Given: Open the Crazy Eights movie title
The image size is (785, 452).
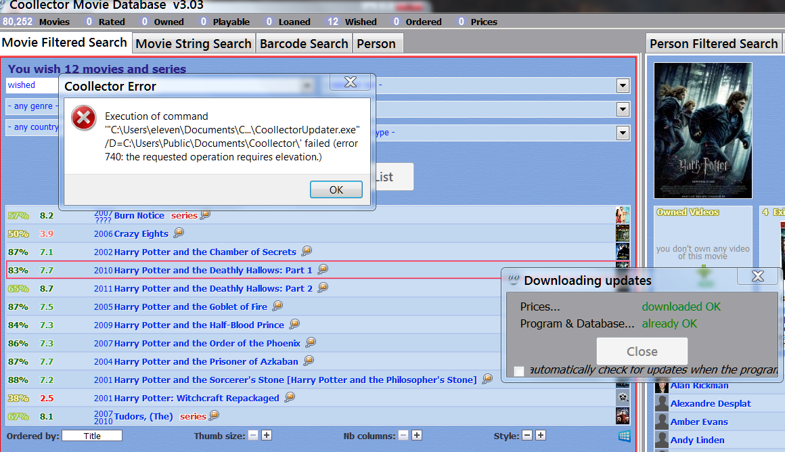Looking at the screenshot, I should [141, 233].
